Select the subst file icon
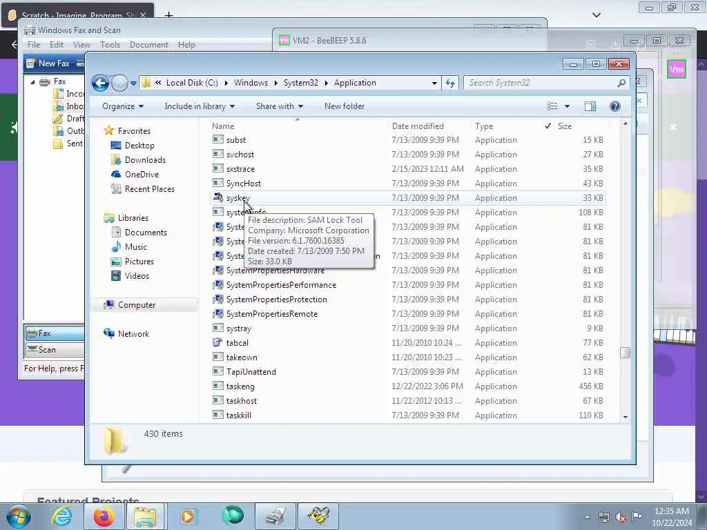 pos(217,139)
